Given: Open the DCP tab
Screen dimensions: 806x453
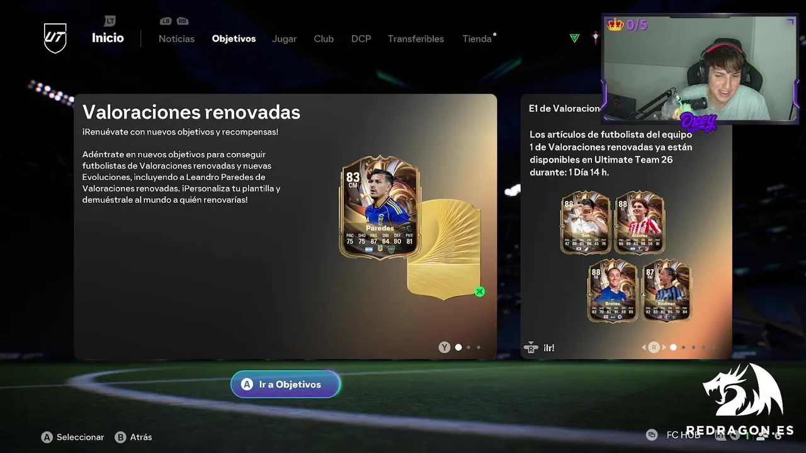Looking at the screenshot, I should (x=361, y=38).
